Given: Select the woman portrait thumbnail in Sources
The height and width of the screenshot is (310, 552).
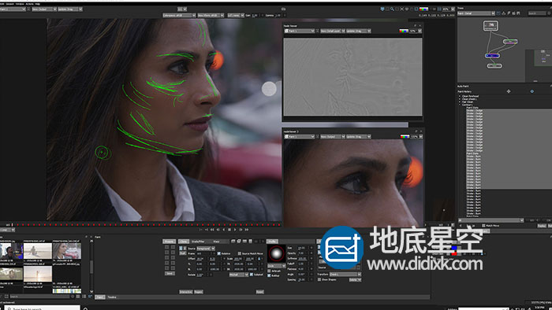Looking at the screenshot, I should click(67, 251).
